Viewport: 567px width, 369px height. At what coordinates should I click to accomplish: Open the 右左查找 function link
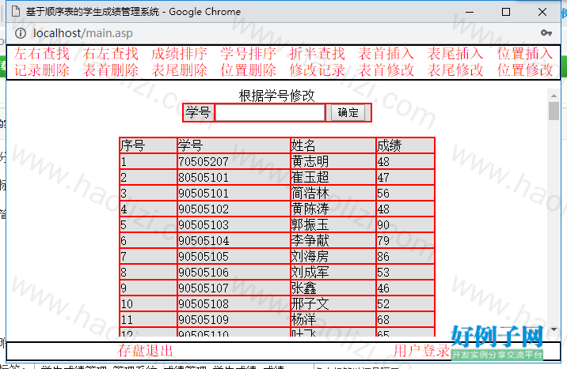[x=110, y=54]
